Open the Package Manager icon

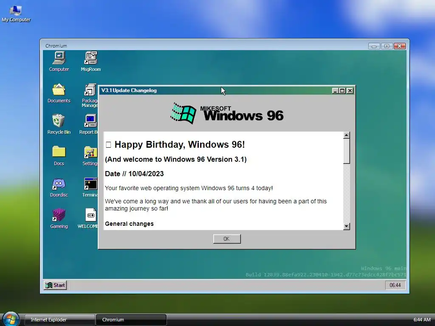(90, 96)
